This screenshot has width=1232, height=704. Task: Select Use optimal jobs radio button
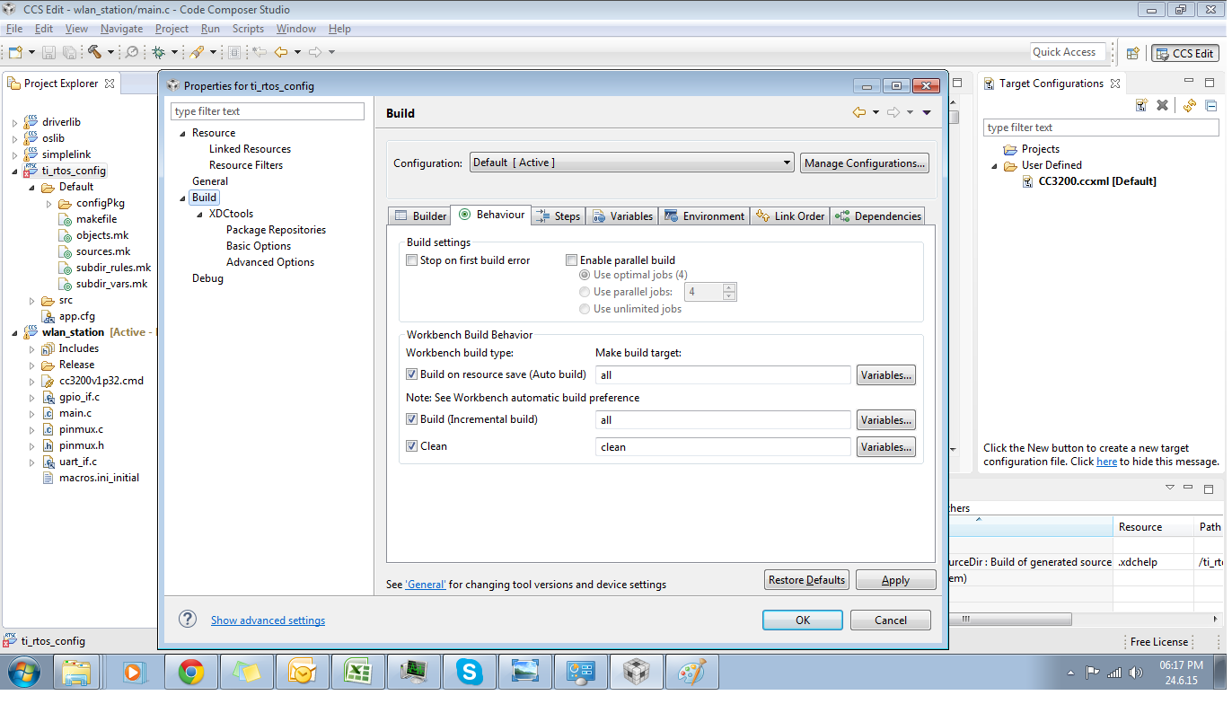click(585, 275)
